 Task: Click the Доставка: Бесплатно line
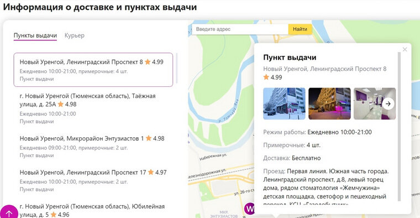coord(292,158)
